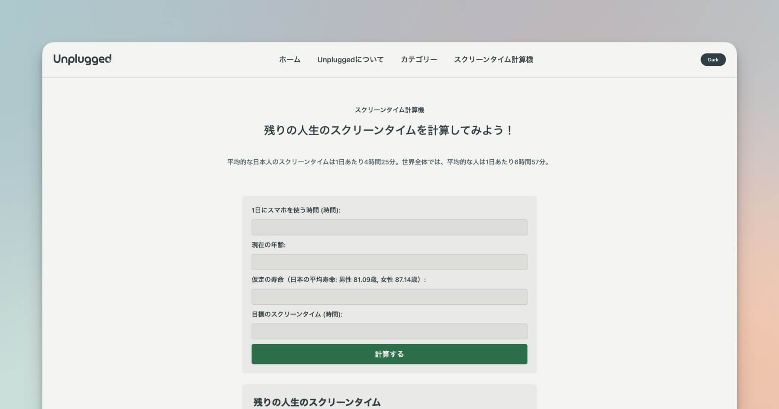The image size is (779, 409).
Task: Focus the 現在の年齢 input field
Action: pyautogui.click(x=389, y=262)
